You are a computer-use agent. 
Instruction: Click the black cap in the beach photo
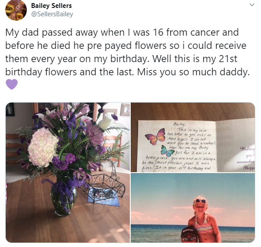click(x=189, y=232)
